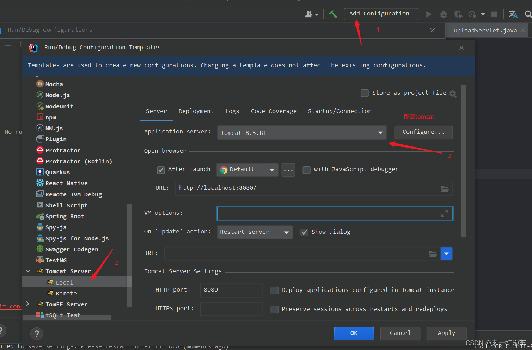Collapse the Tomcat Server tree node

pyautogui.click(x=28, y=271)
